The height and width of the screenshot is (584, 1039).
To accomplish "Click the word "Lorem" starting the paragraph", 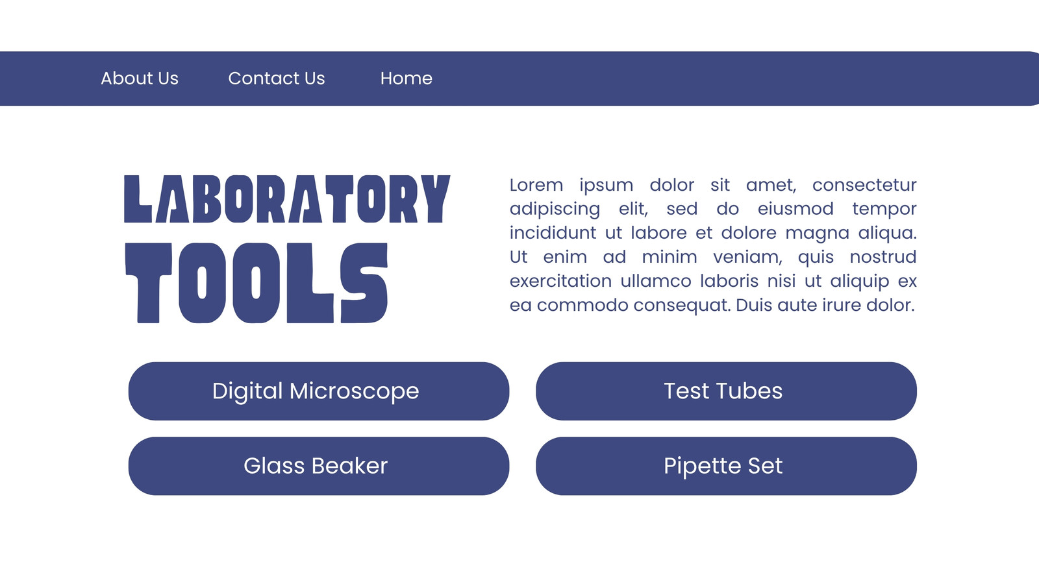I will pyautogui.click(x=536, y=185).
